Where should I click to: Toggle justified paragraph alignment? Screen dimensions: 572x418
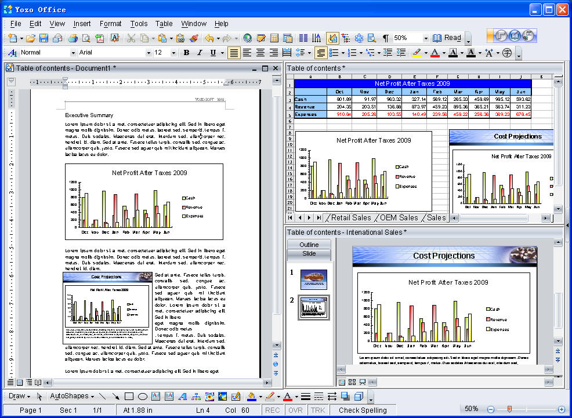[x=234, y=53]
